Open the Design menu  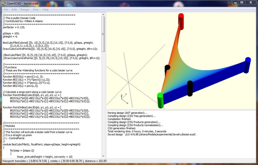click(25, 10)
